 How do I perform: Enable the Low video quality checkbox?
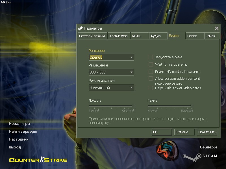[151, 88]
